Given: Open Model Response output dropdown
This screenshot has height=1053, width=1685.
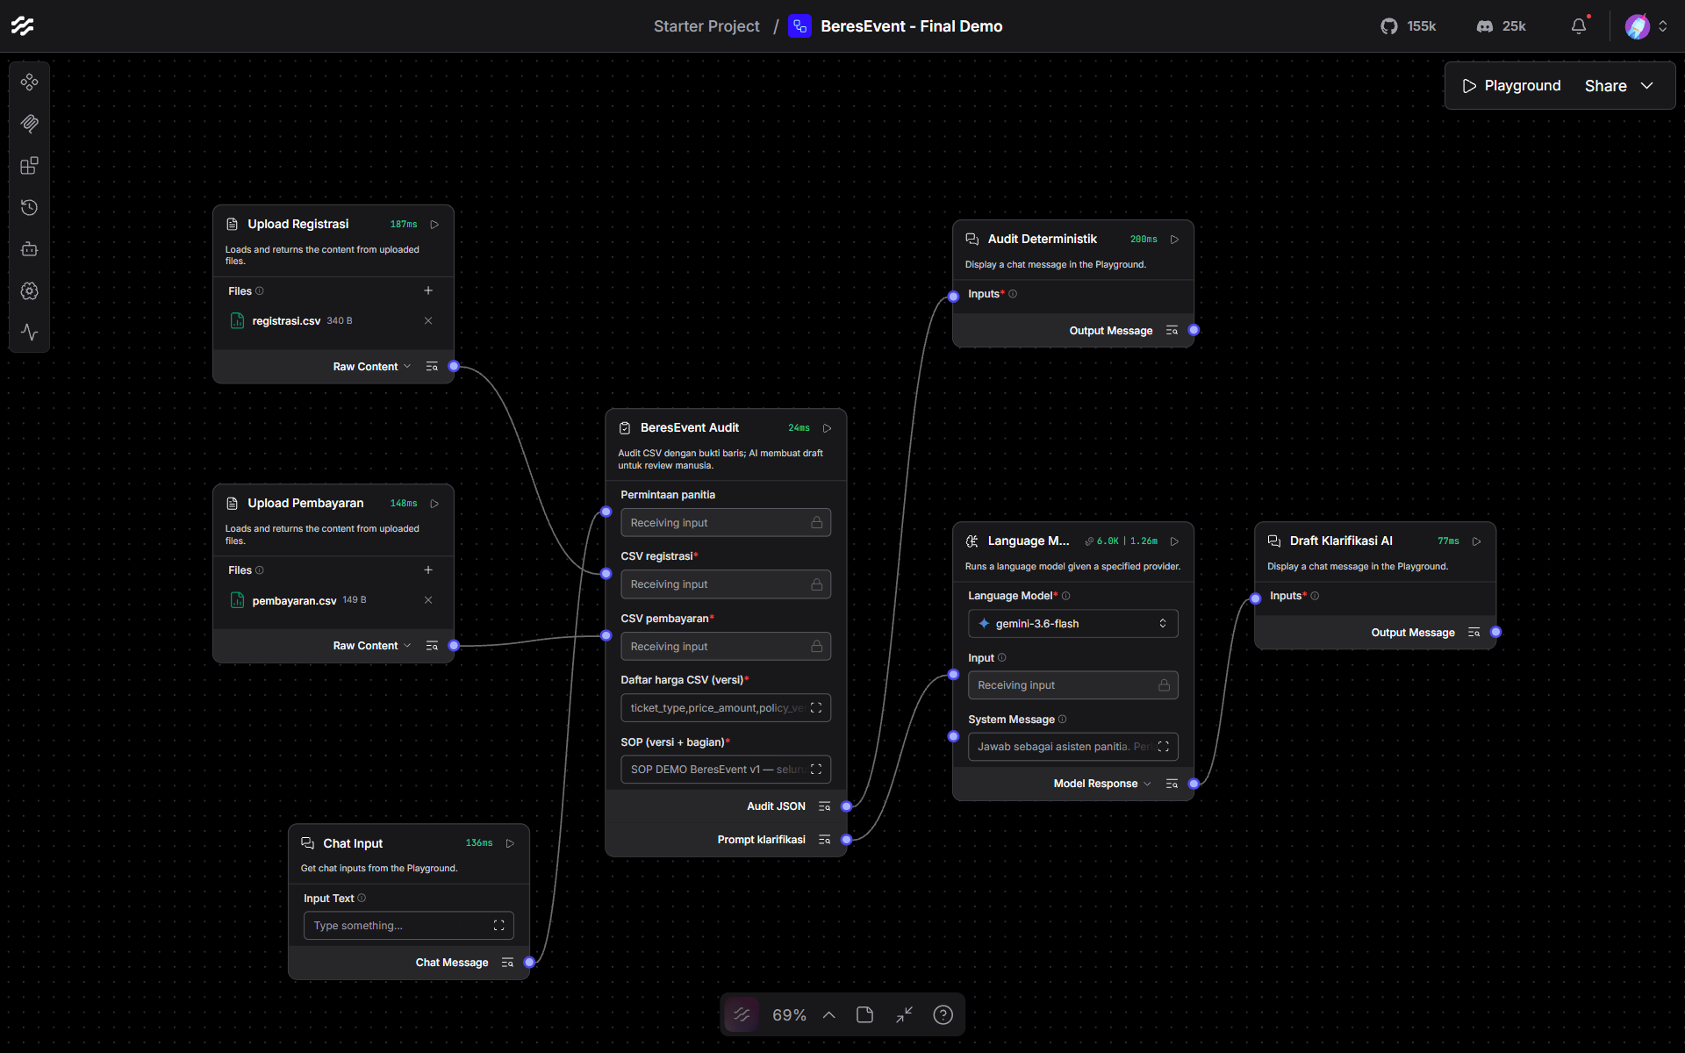Looking at the screenshot, I should [1102, 784].
